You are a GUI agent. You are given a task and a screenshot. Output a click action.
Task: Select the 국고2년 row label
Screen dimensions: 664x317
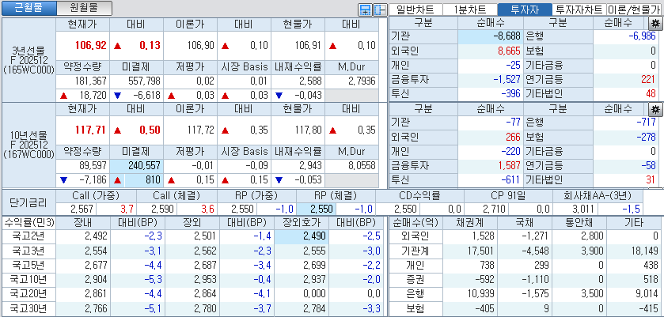click(x=28, y=236)
